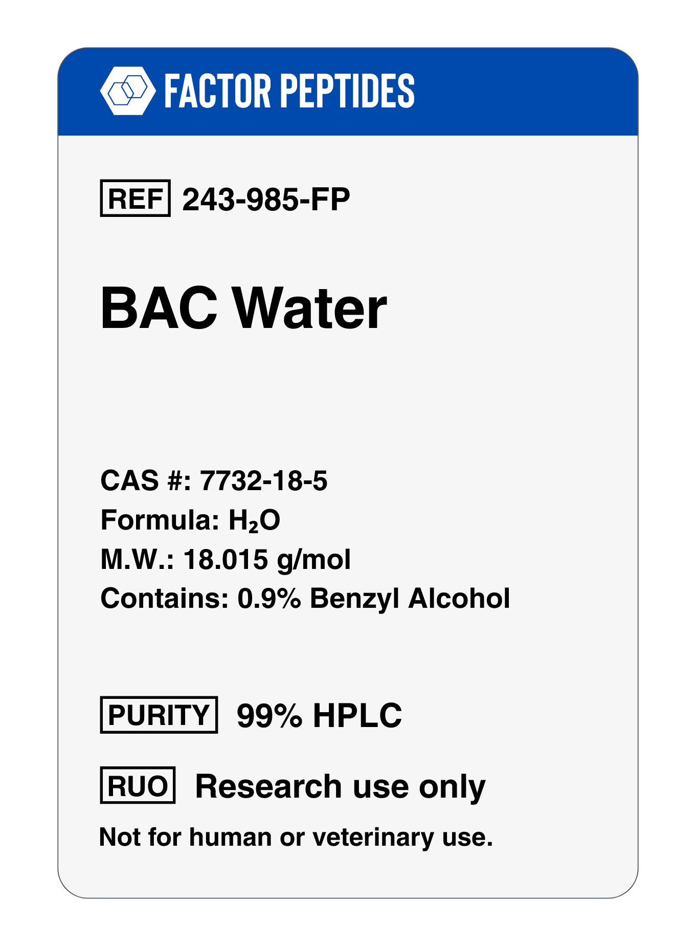Click reference number 243-985-FP
The image size is (696, 946).
pyautogui.click(x=266, y=199)
